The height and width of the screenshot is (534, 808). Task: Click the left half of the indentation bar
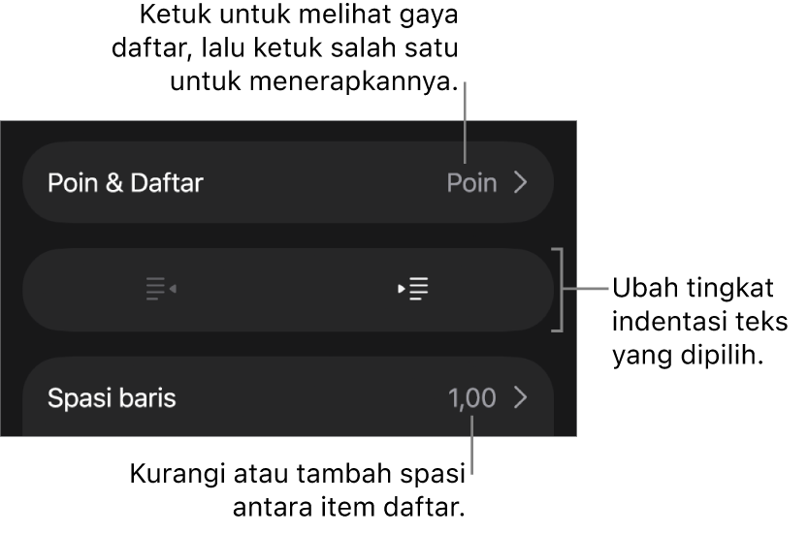point(155,290)
